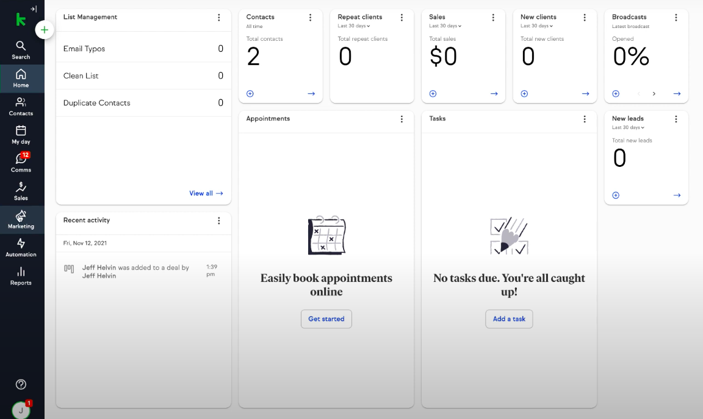The height and width of the screenshot is (419, 703).
Task: Click Get started for appointments
Action: coord(326,319)
